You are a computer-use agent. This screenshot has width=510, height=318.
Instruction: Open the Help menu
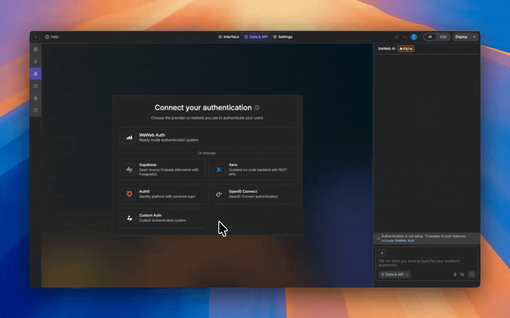coord(52,37)
